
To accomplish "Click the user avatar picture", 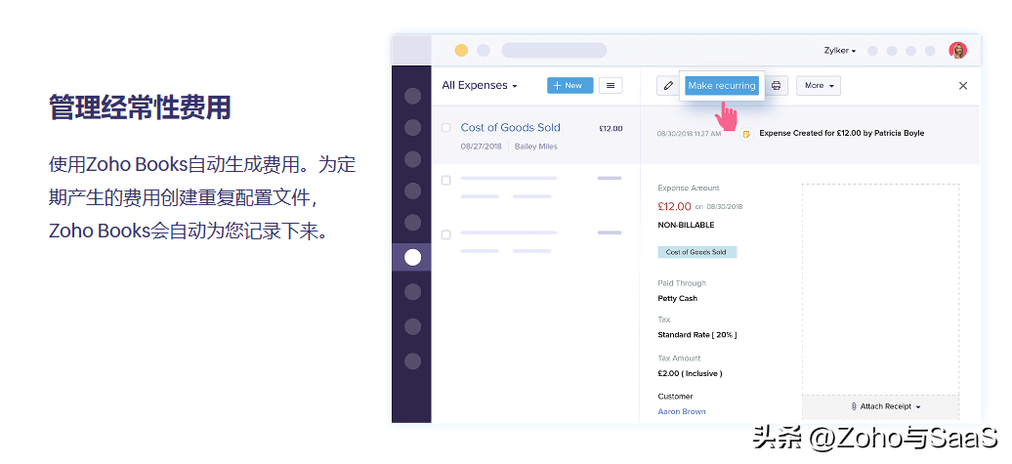I will coord(957,51).
